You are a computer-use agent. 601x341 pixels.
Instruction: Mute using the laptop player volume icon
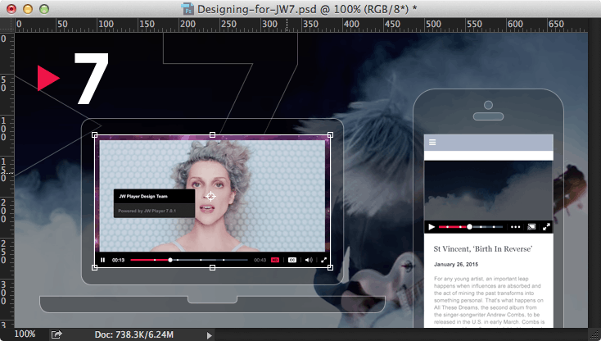pos(309,260)
